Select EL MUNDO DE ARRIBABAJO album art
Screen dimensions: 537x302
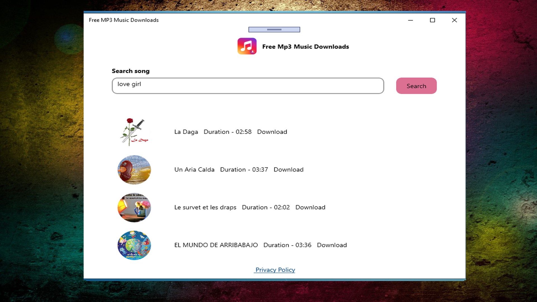pyautogui.click(x=134, y=245)
